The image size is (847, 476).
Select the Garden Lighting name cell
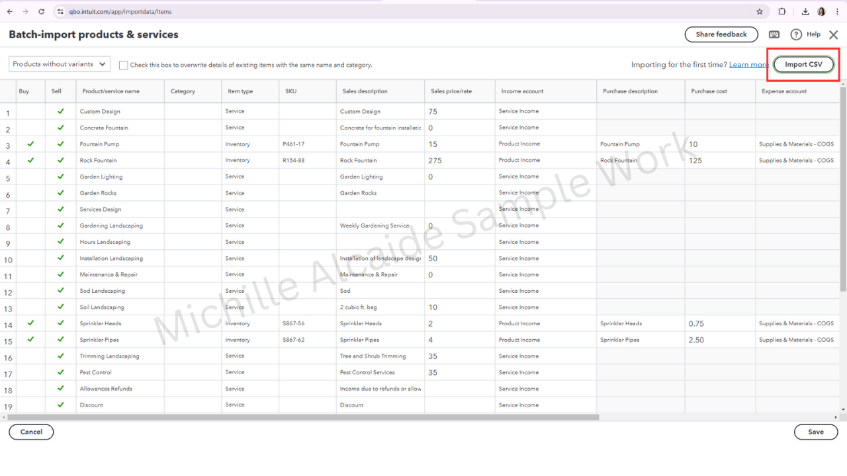[120, 177]
